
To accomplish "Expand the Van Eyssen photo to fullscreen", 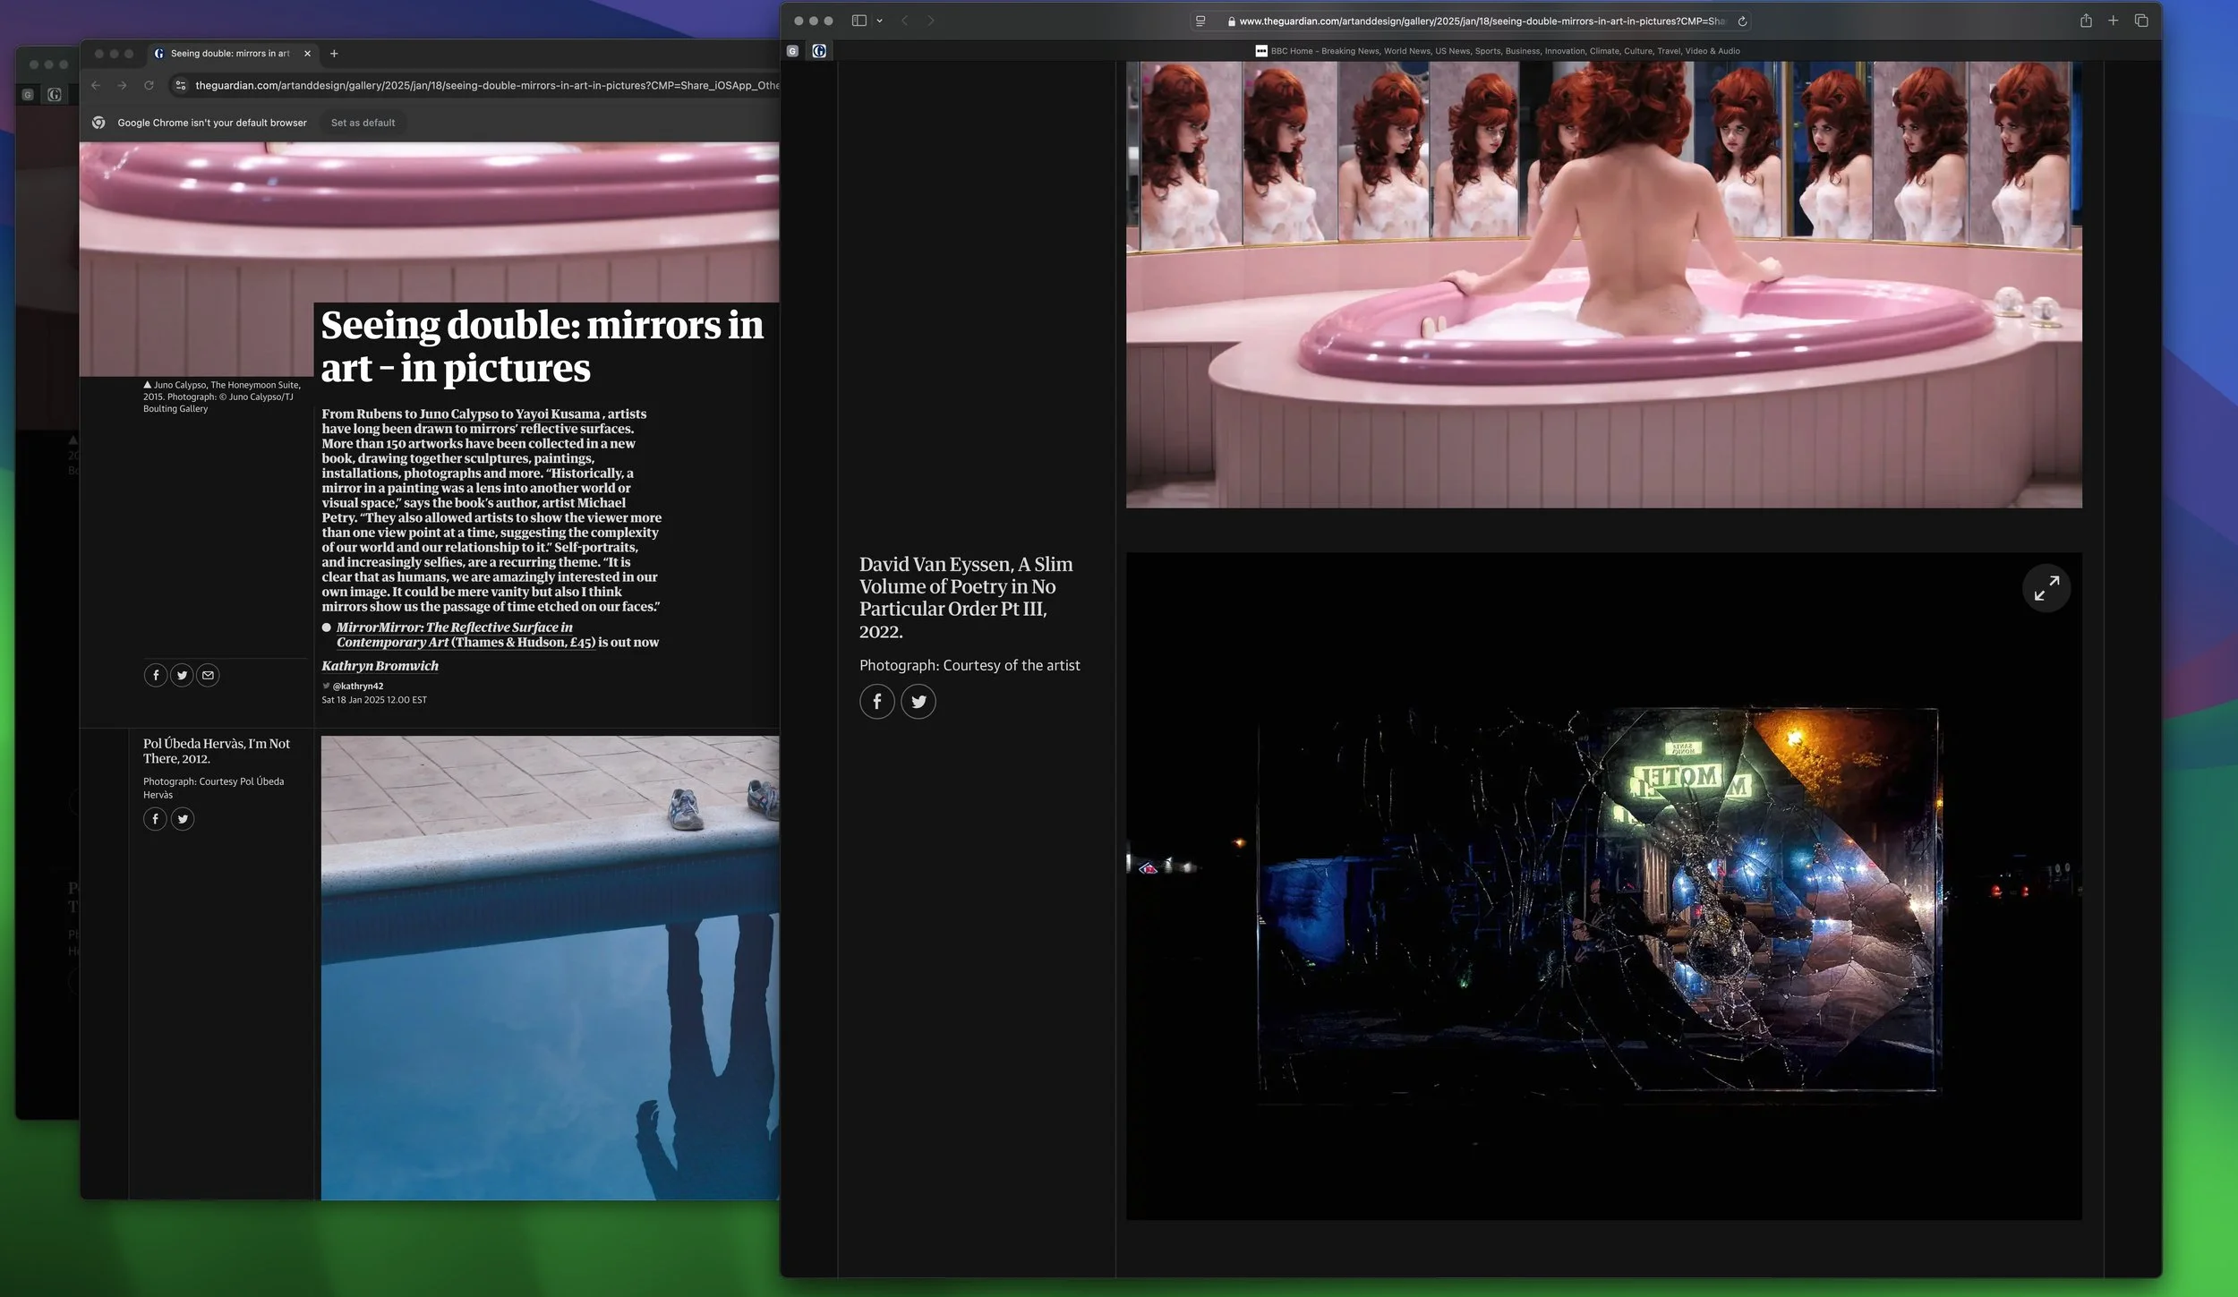I will coord(2047,588).
